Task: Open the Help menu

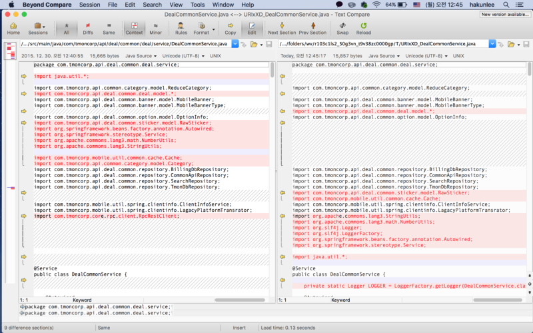Action: [x=247, y=5]
